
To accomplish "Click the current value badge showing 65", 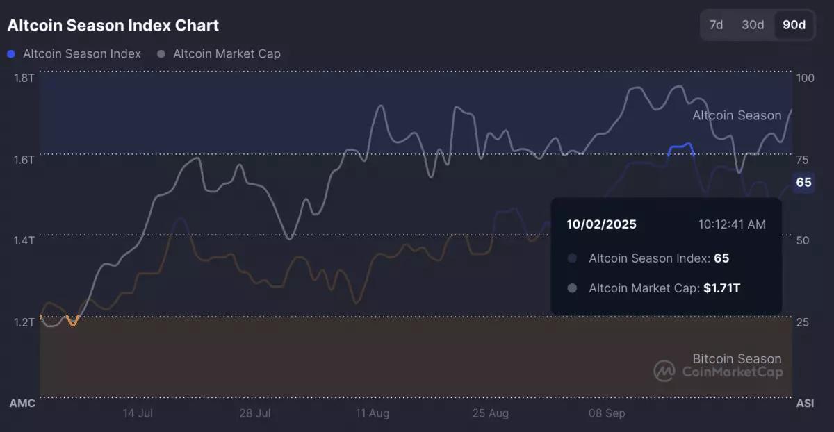I will pyautogui.click(x=803, y=183).
